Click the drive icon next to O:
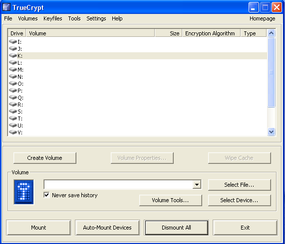Viewport: 285px width, 244px height. tap(13, 83)
